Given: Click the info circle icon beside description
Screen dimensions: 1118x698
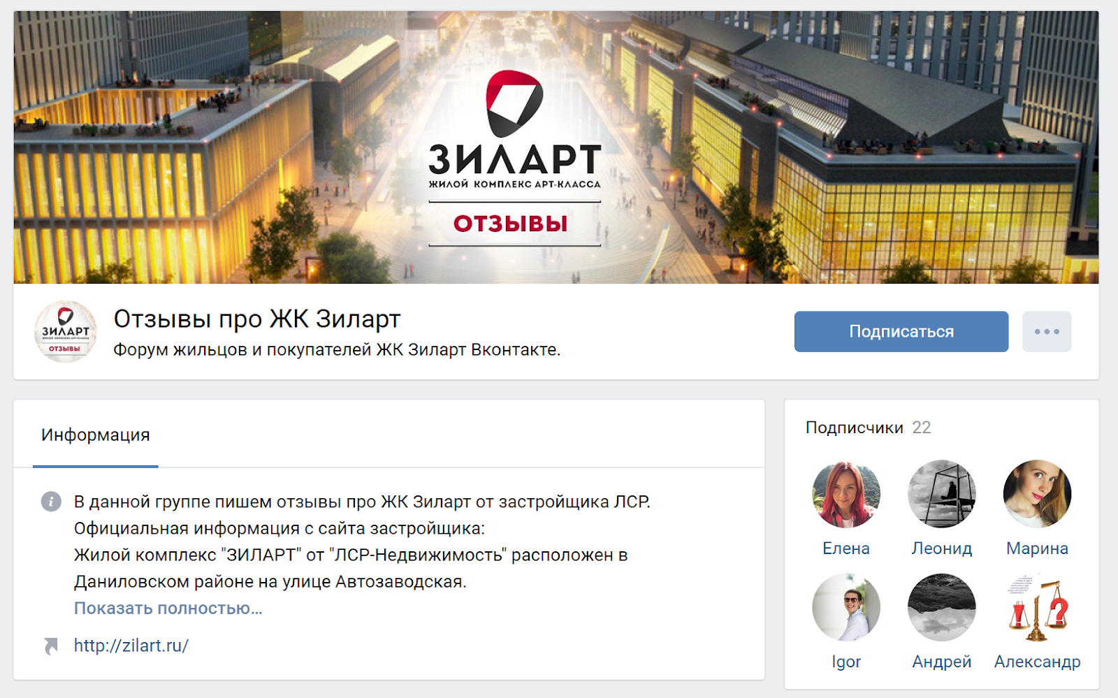Looking at the screenshot, I should [51, 501].
